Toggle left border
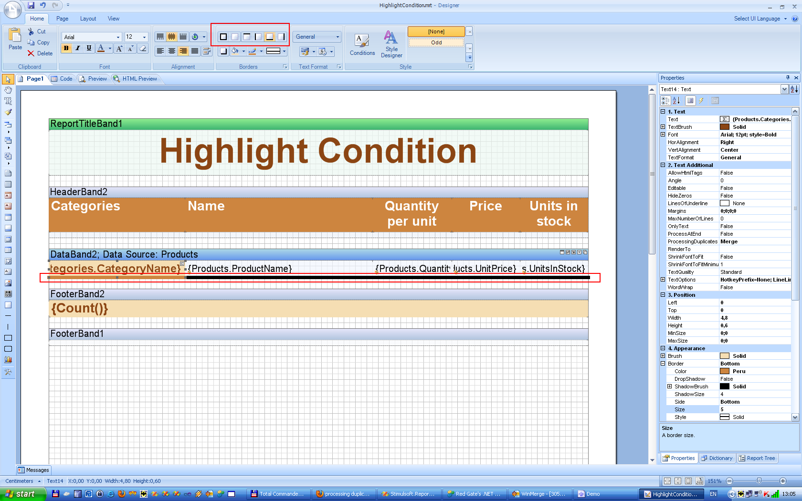 tap(258, 37)
